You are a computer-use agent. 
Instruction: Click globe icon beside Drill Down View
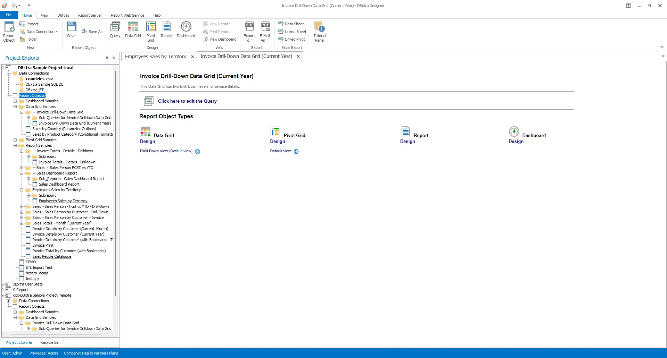pos(198,151)
